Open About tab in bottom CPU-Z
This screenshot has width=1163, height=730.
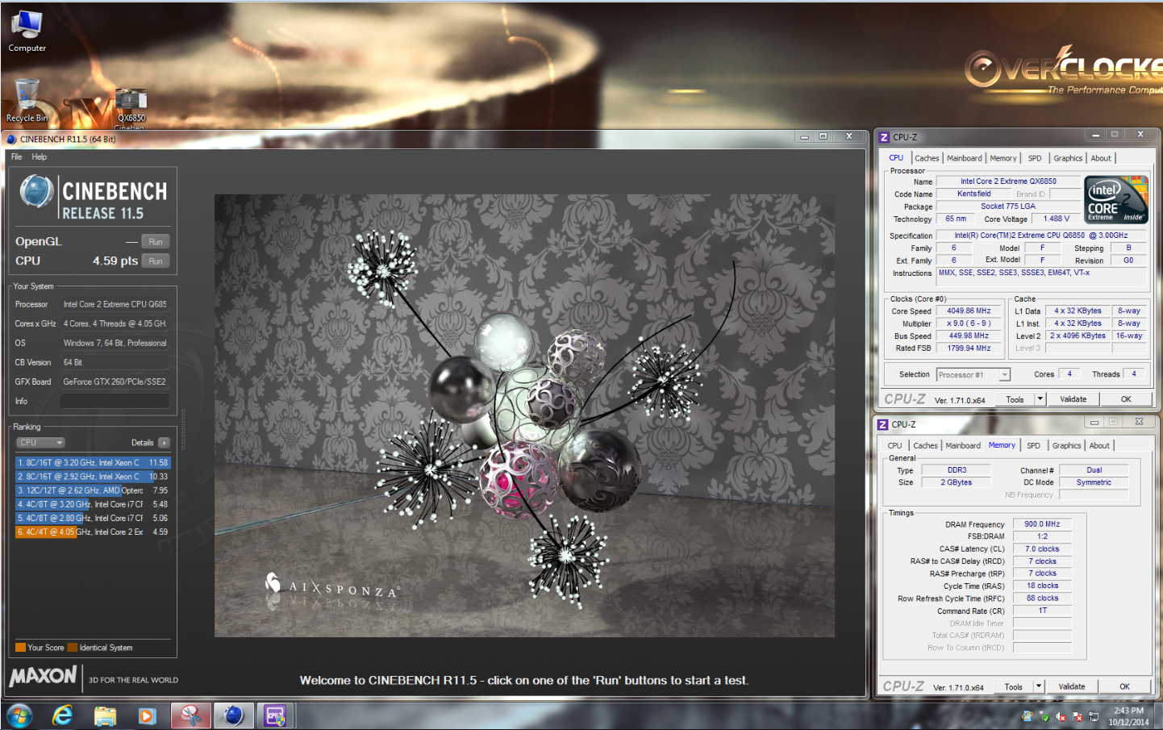click(1099, 445)
